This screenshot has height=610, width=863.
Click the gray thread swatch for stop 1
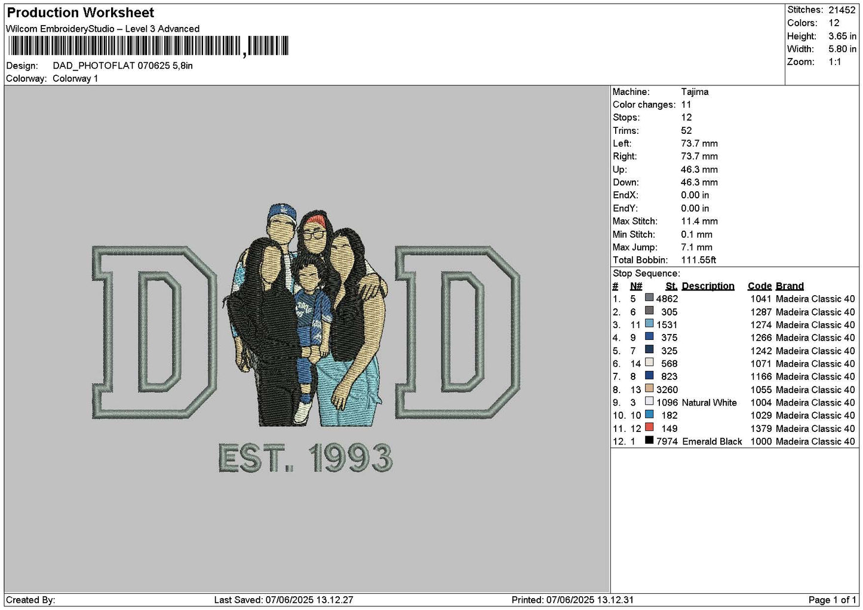pos(649,298)
